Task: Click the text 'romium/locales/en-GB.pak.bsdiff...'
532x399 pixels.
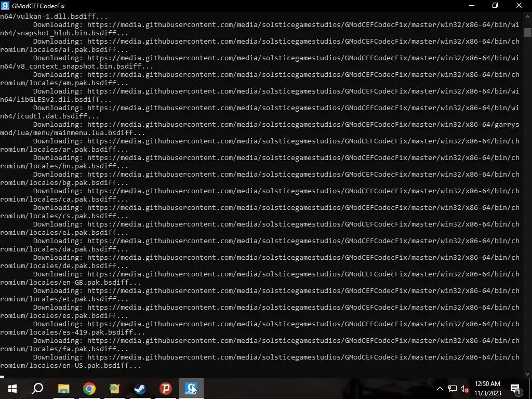Action: [x=70, y=282]
